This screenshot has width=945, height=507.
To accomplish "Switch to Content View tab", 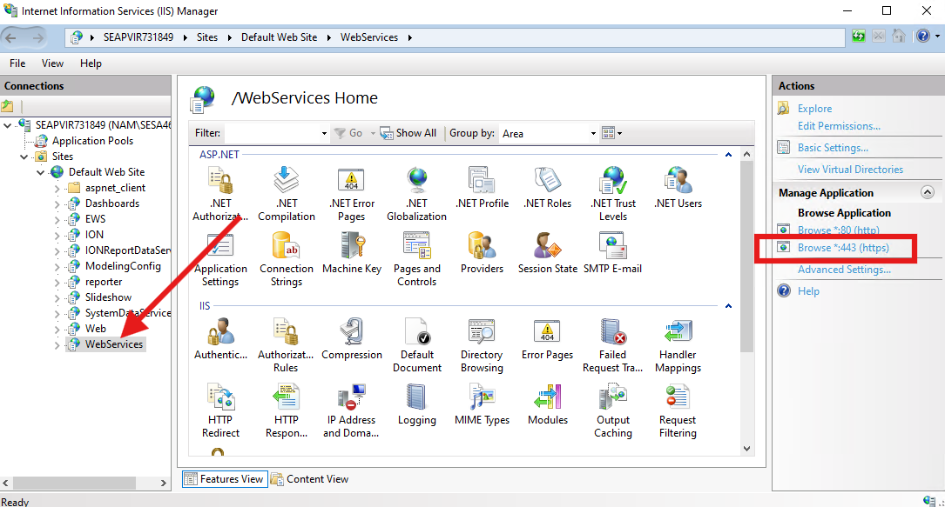I will point(310,479).
